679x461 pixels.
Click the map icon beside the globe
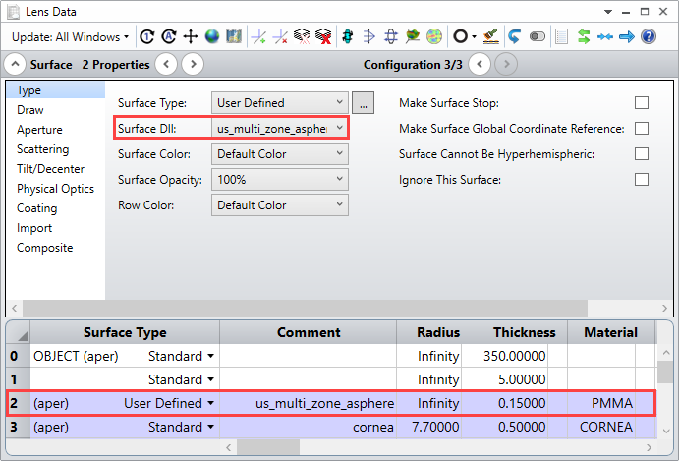tap(234, 36)
